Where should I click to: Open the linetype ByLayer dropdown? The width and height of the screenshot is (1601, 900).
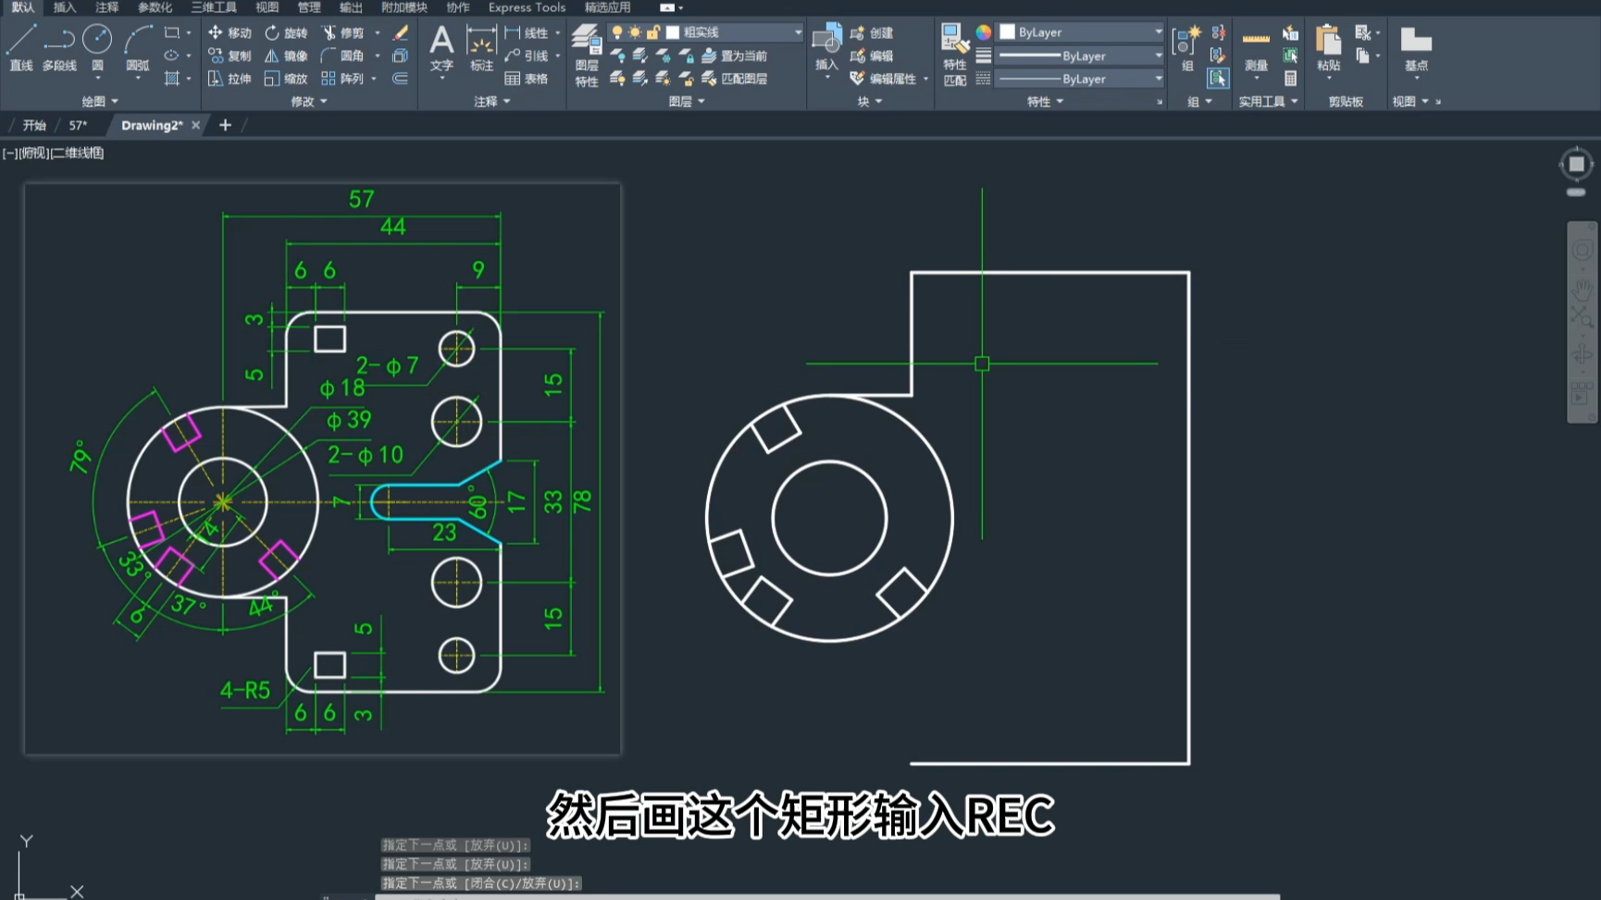click(1080, 79)
